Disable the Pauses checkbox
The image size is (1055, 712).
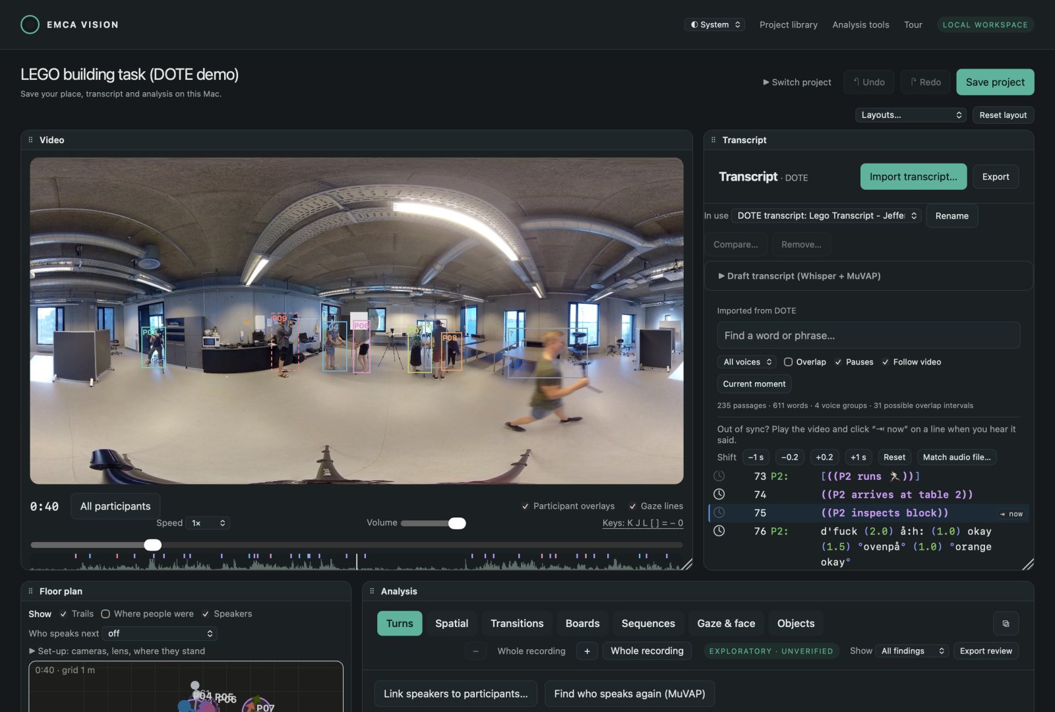coord(838,362)
